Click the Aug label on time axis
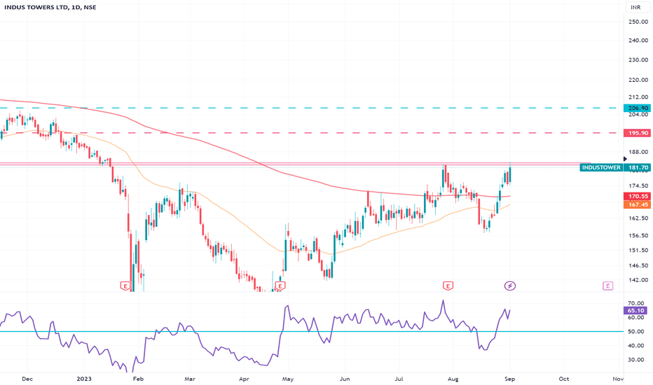The image size is (653, 385). pyautogui.click(x=453, y=379)
